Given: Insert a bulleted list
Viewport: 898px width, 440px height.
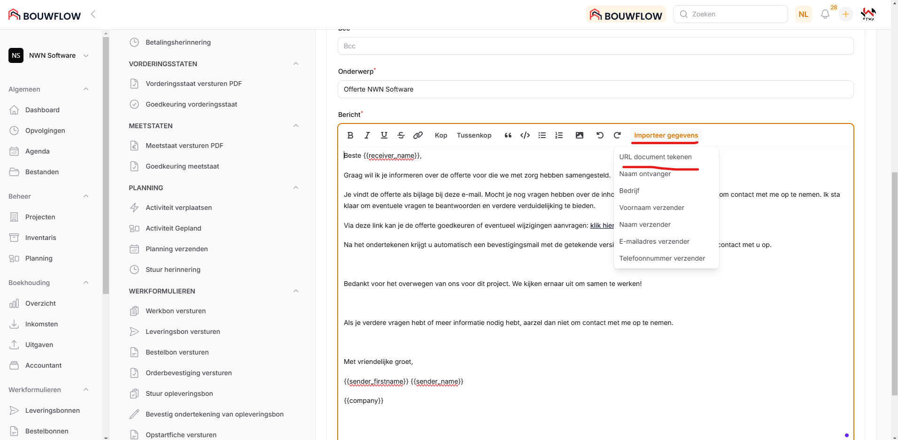Looking at the screenshot, I should point(542,135).
